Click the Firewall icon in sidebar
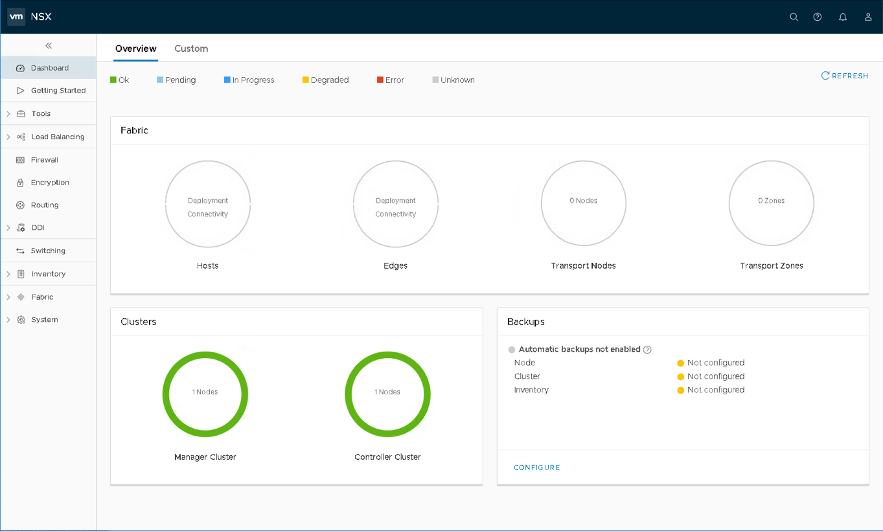The height and width of the screenshot is (531, 883). 20,160
